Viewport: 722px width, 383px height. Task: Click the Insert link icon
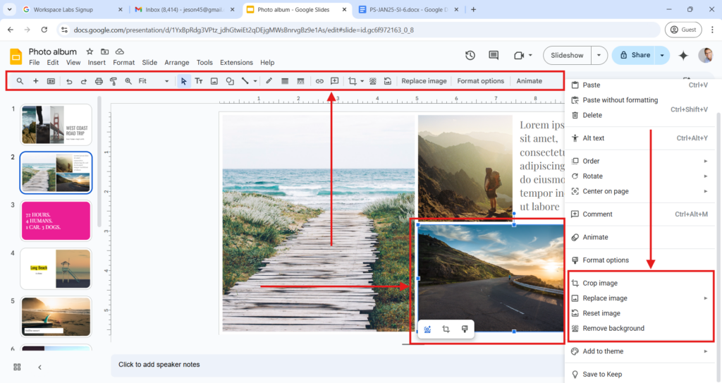tap(319, 81)
